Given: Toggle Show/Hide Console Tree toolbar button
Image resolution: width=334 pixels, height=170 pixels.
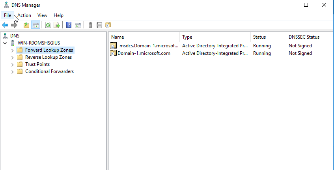Looking at the screenshot, I should coord(35,25).
